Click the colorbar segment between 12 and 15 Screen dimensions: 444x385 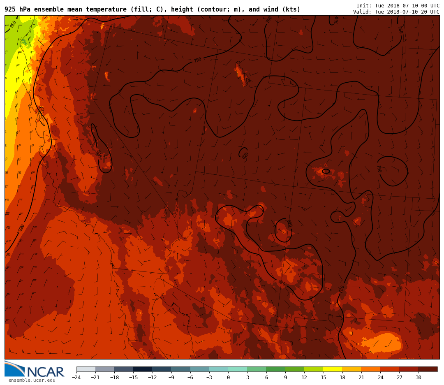coord(314,369)
